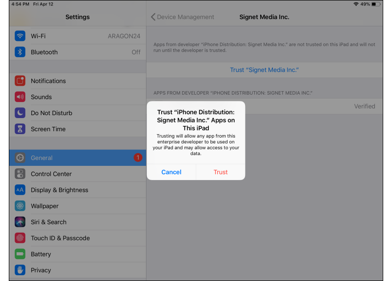Tap the battery indicator in status bar
The image size is (392, 281).
[376, 4]
